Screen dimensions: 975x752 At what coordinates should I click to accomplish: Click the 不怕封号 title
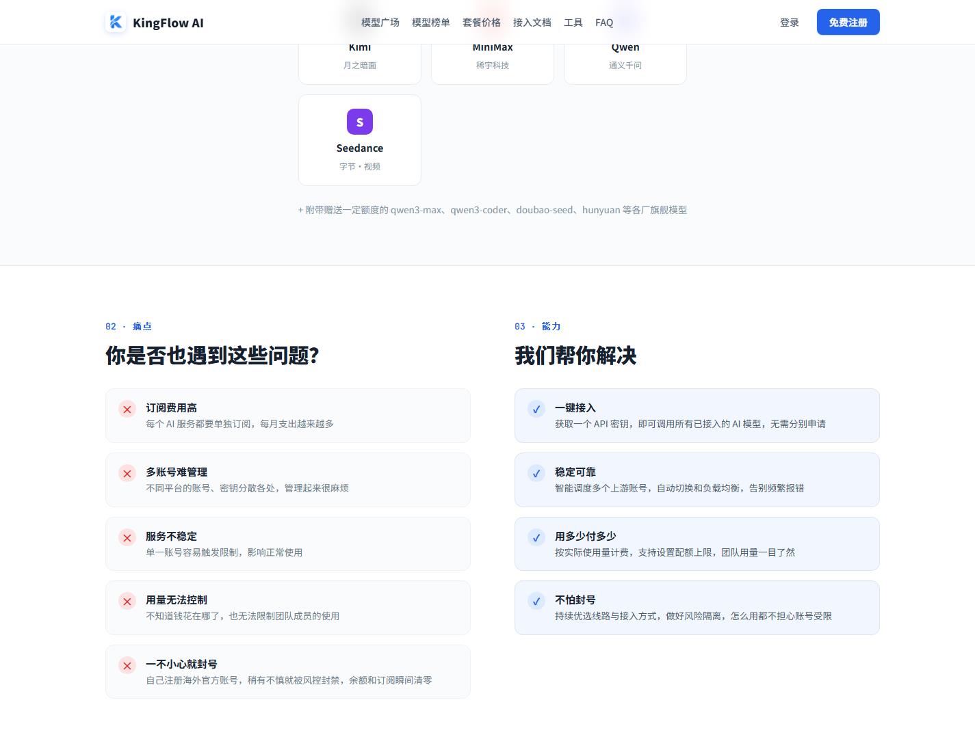[575, 600]
